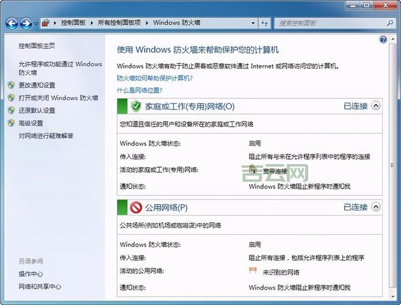
Task: Click red blocked icon of 公用网络
Action: point(135,207)
